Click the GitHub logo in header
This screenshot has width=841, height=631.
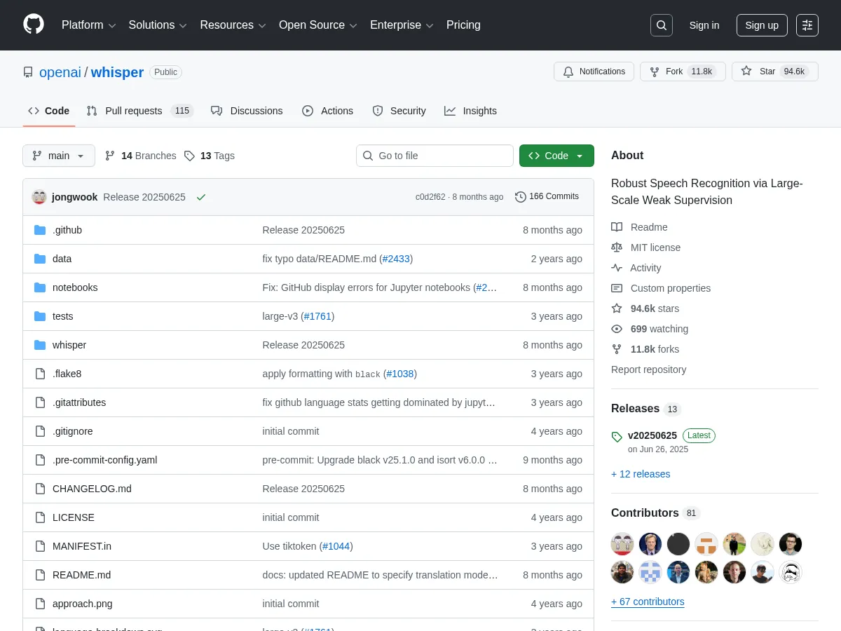pos(34,25)
